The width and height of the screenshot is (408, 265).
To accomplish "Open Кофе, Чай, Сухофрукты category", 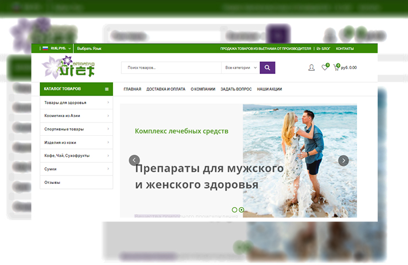I will pyautogui.click(x=67, y=156).
